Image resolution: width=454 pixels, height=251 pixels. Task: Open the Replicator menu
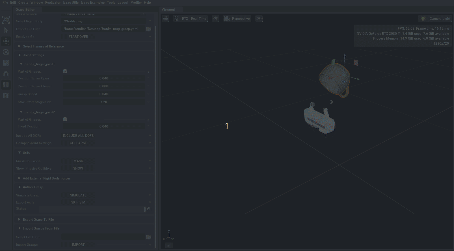[53, 3]
